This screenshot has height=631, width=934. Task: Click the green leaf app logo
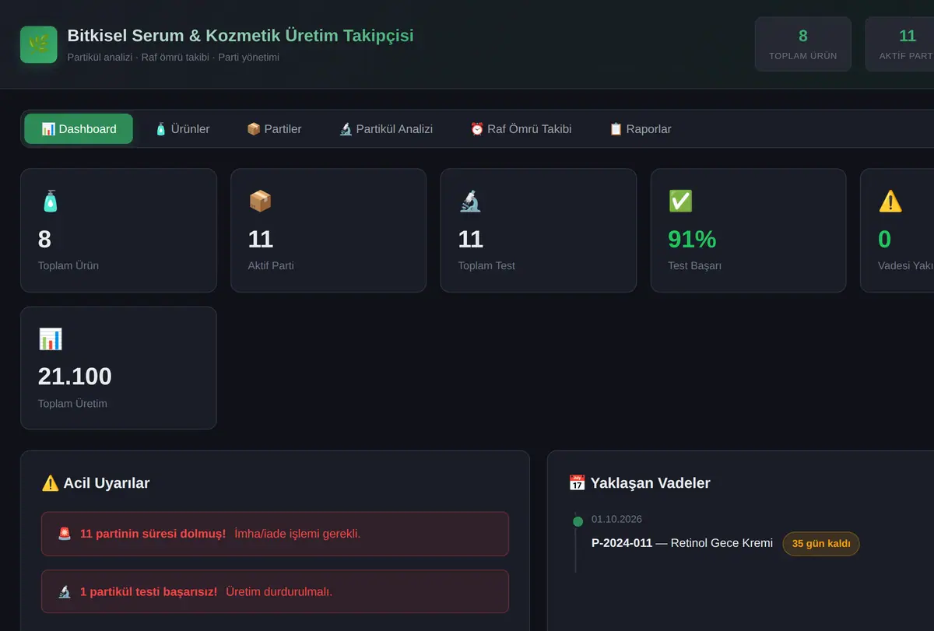click(39, 44)
